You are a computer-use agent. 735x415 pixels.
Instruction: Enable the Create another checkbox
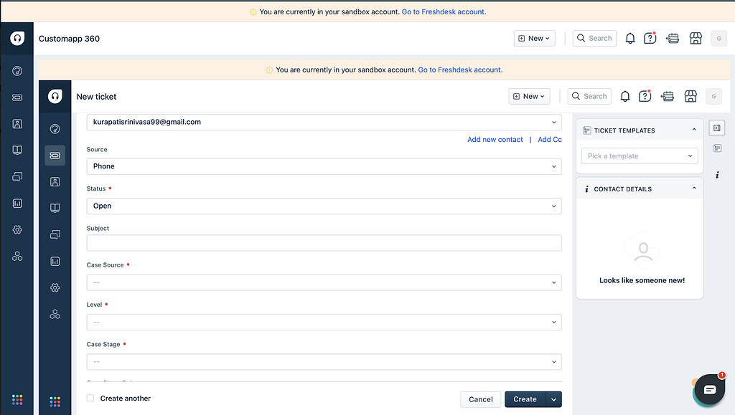pos(90,398)
